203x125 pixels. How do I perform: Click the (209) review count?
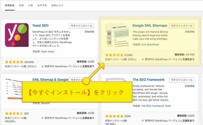tap(127, 116)
